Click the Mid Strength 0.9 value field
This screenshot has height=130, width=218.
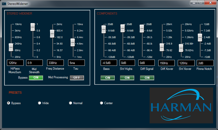pos(35,63)
